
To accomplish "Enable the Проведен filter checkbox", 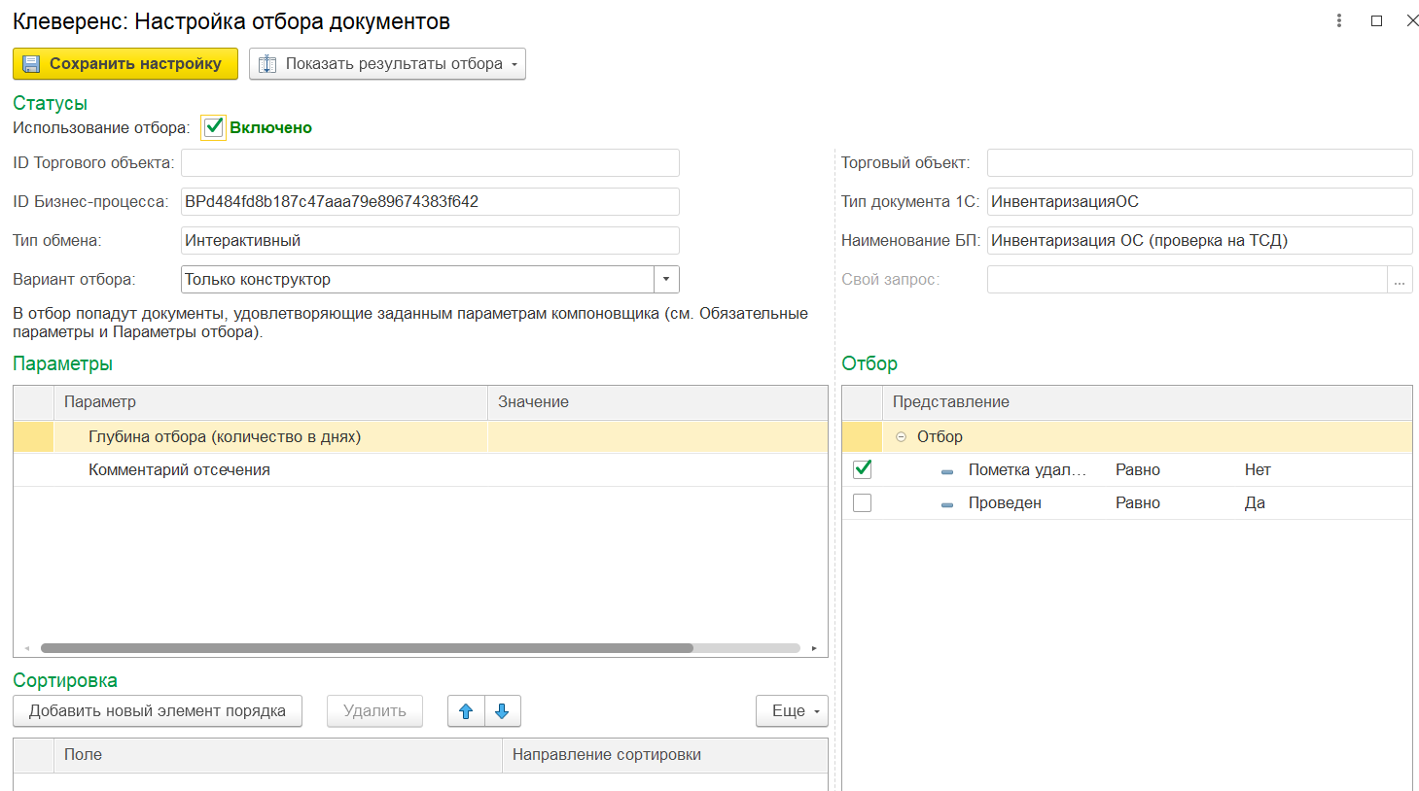I will [x=862, y=502].
